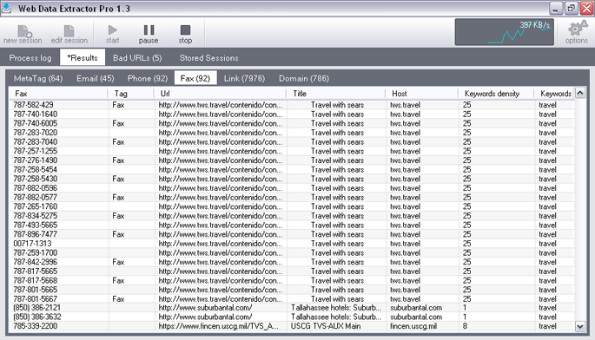View the Domain (786) sub-tab
The width and height of the screenshot is (595, 340).
tap(304, 78)
